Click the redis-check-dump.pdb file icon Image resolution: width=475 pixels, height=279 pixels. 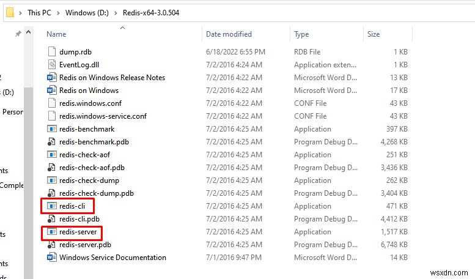(51, 193)
